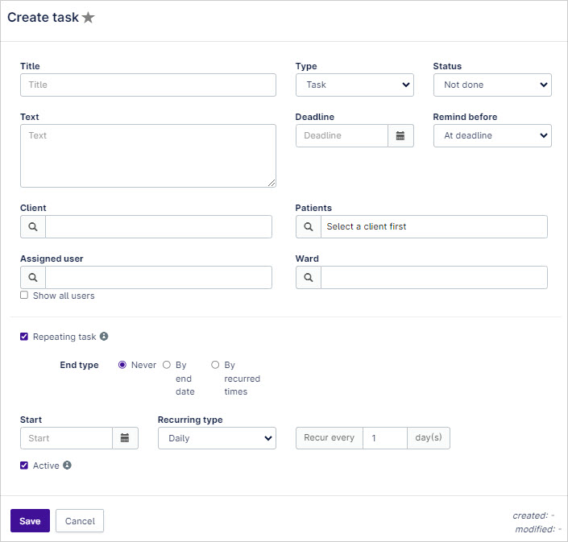Focus the Start date input

coord(67,438)
